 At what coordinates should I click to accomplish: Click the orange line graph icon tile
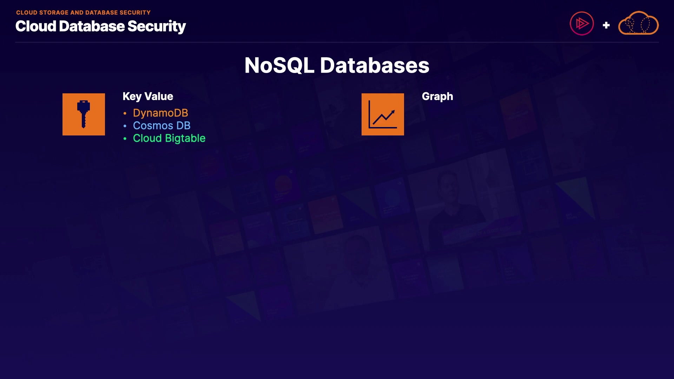click(x=383, y=114)
